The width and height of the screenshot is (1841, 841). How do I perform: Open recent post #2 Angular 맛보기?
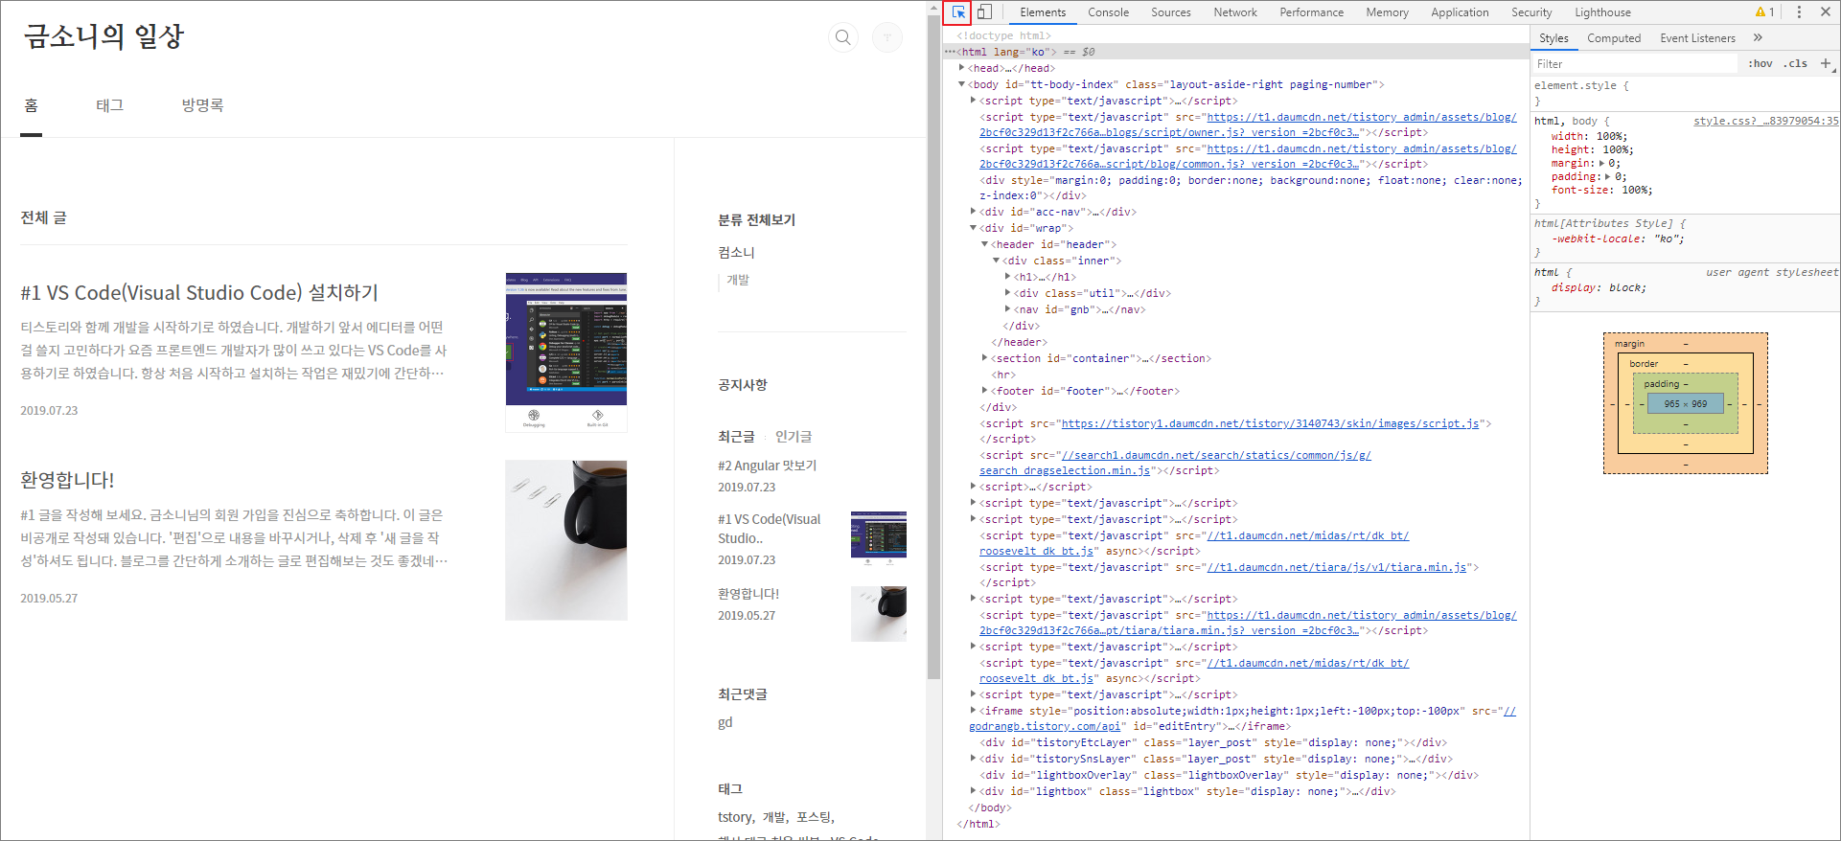[x=767, y=466]
